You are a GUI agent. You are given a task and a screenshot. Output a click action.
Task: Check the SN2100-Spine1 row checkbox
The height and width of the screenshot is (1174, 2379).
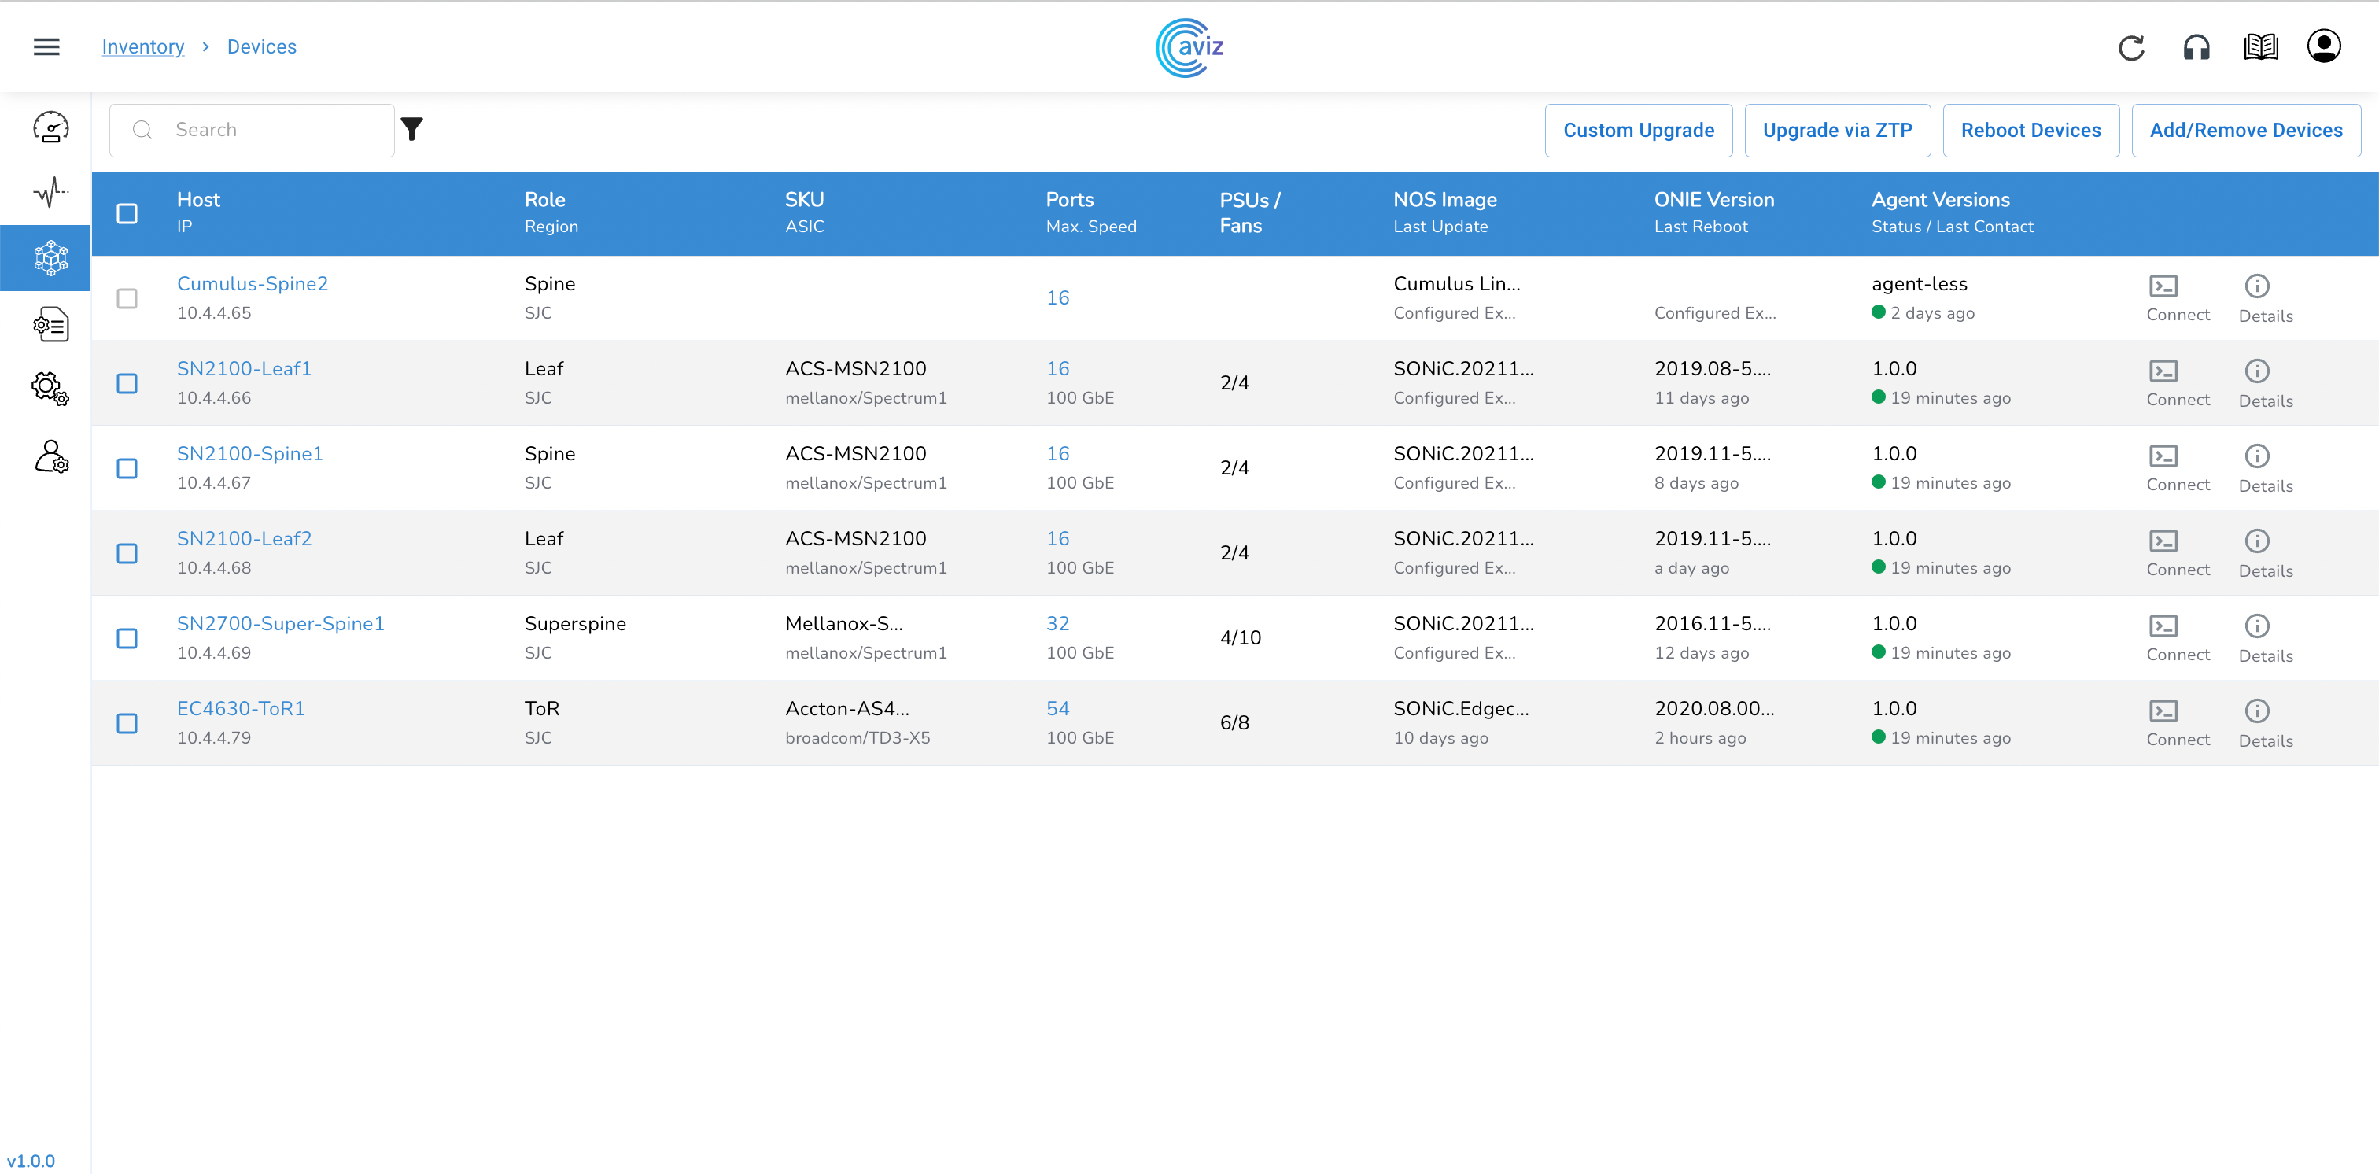click(127, 468)
